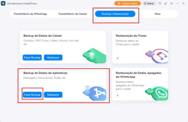This screenshot has height=122, width=188.
Task: Click the Backup de Dados do Celular title
Action: pos(43,36)
